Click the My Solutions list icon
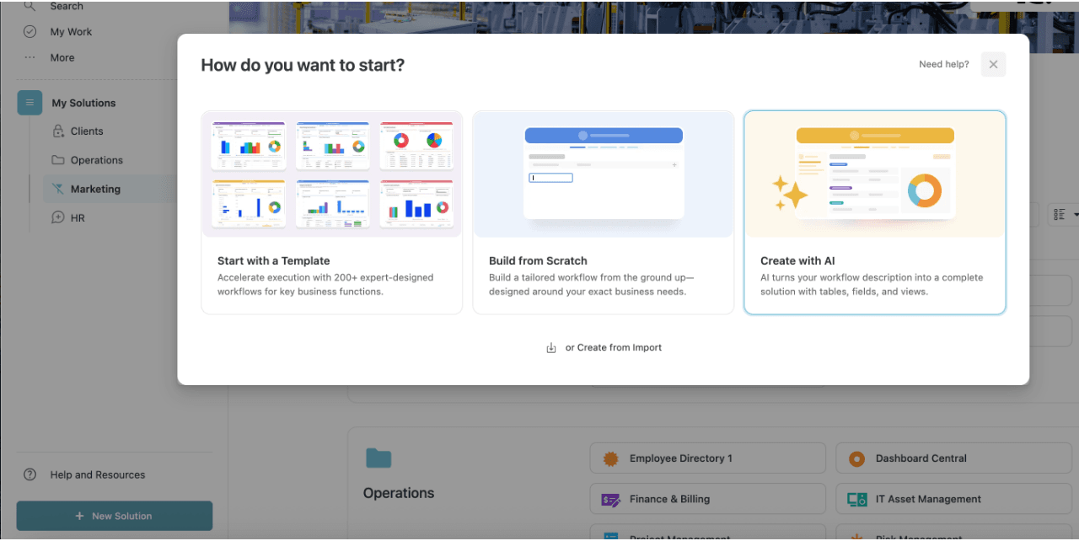Image resolution: width=1079 pixels, height=541 pixels. coord(30,103)
